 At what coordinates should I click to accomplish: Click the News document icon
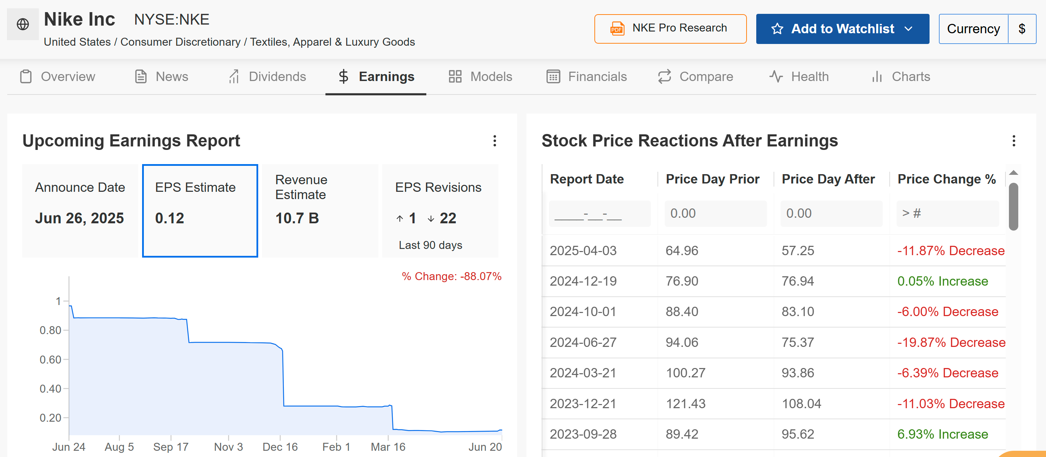coord(140,77)
